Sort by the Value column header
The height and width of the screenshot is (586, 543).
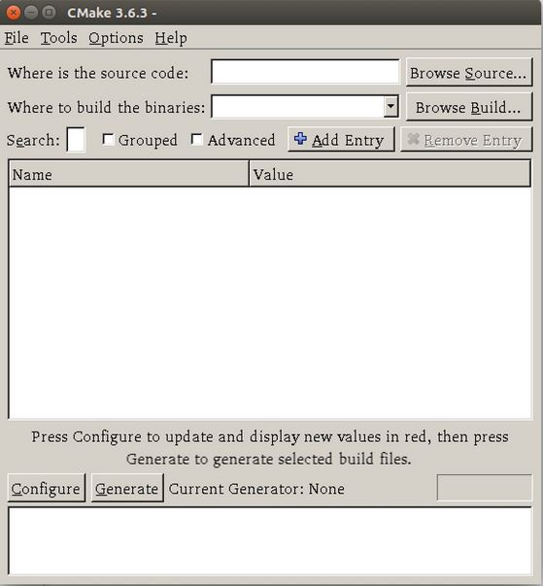(390, 174)
